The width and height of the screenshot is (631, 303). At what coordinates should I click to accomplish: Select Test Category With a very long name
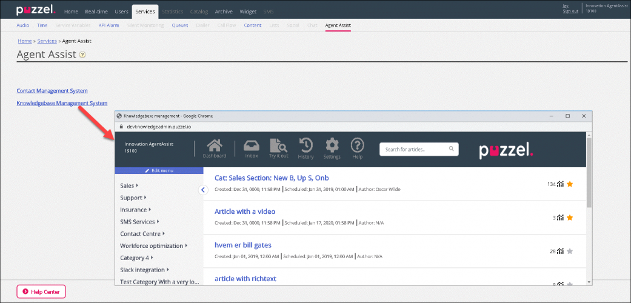pos(159,282)
